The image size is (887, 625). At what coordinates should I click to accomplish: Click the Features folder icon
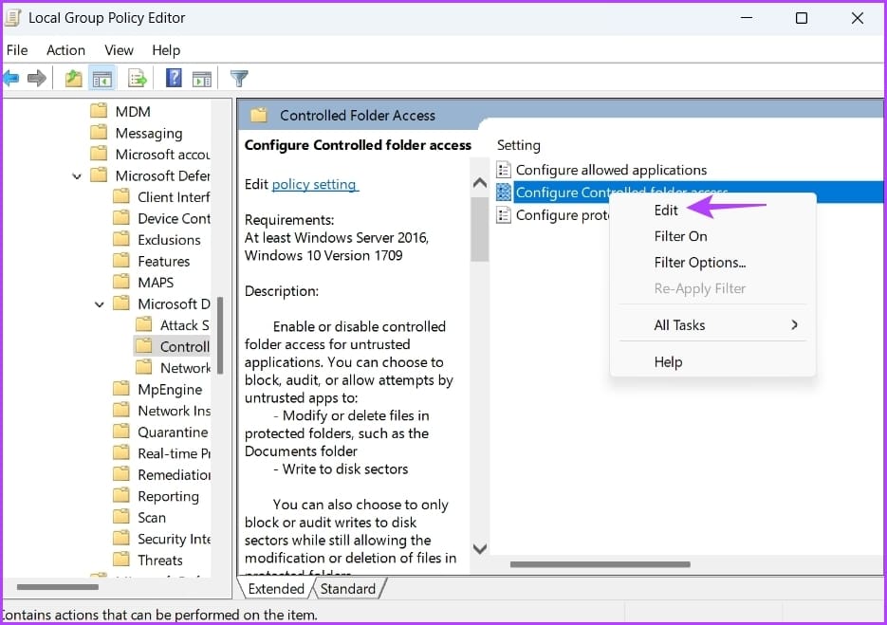click(x=121, y=260)
